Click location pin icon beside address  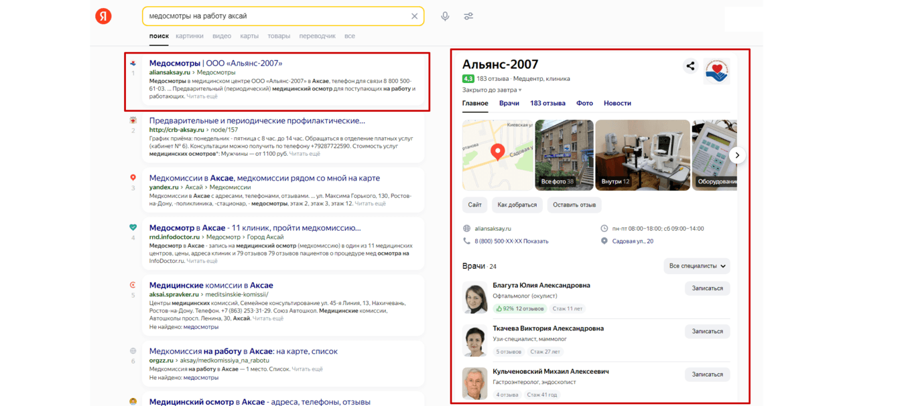pos(604,241)
